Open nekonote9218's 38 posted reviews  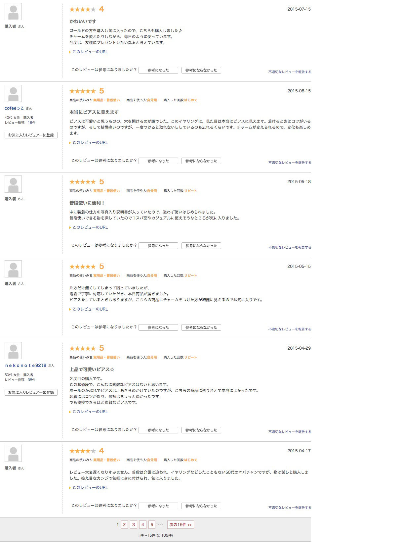pos(31,380)
